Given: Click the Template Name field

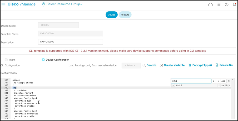Looking at the screenshot, I should click(71, 34).
